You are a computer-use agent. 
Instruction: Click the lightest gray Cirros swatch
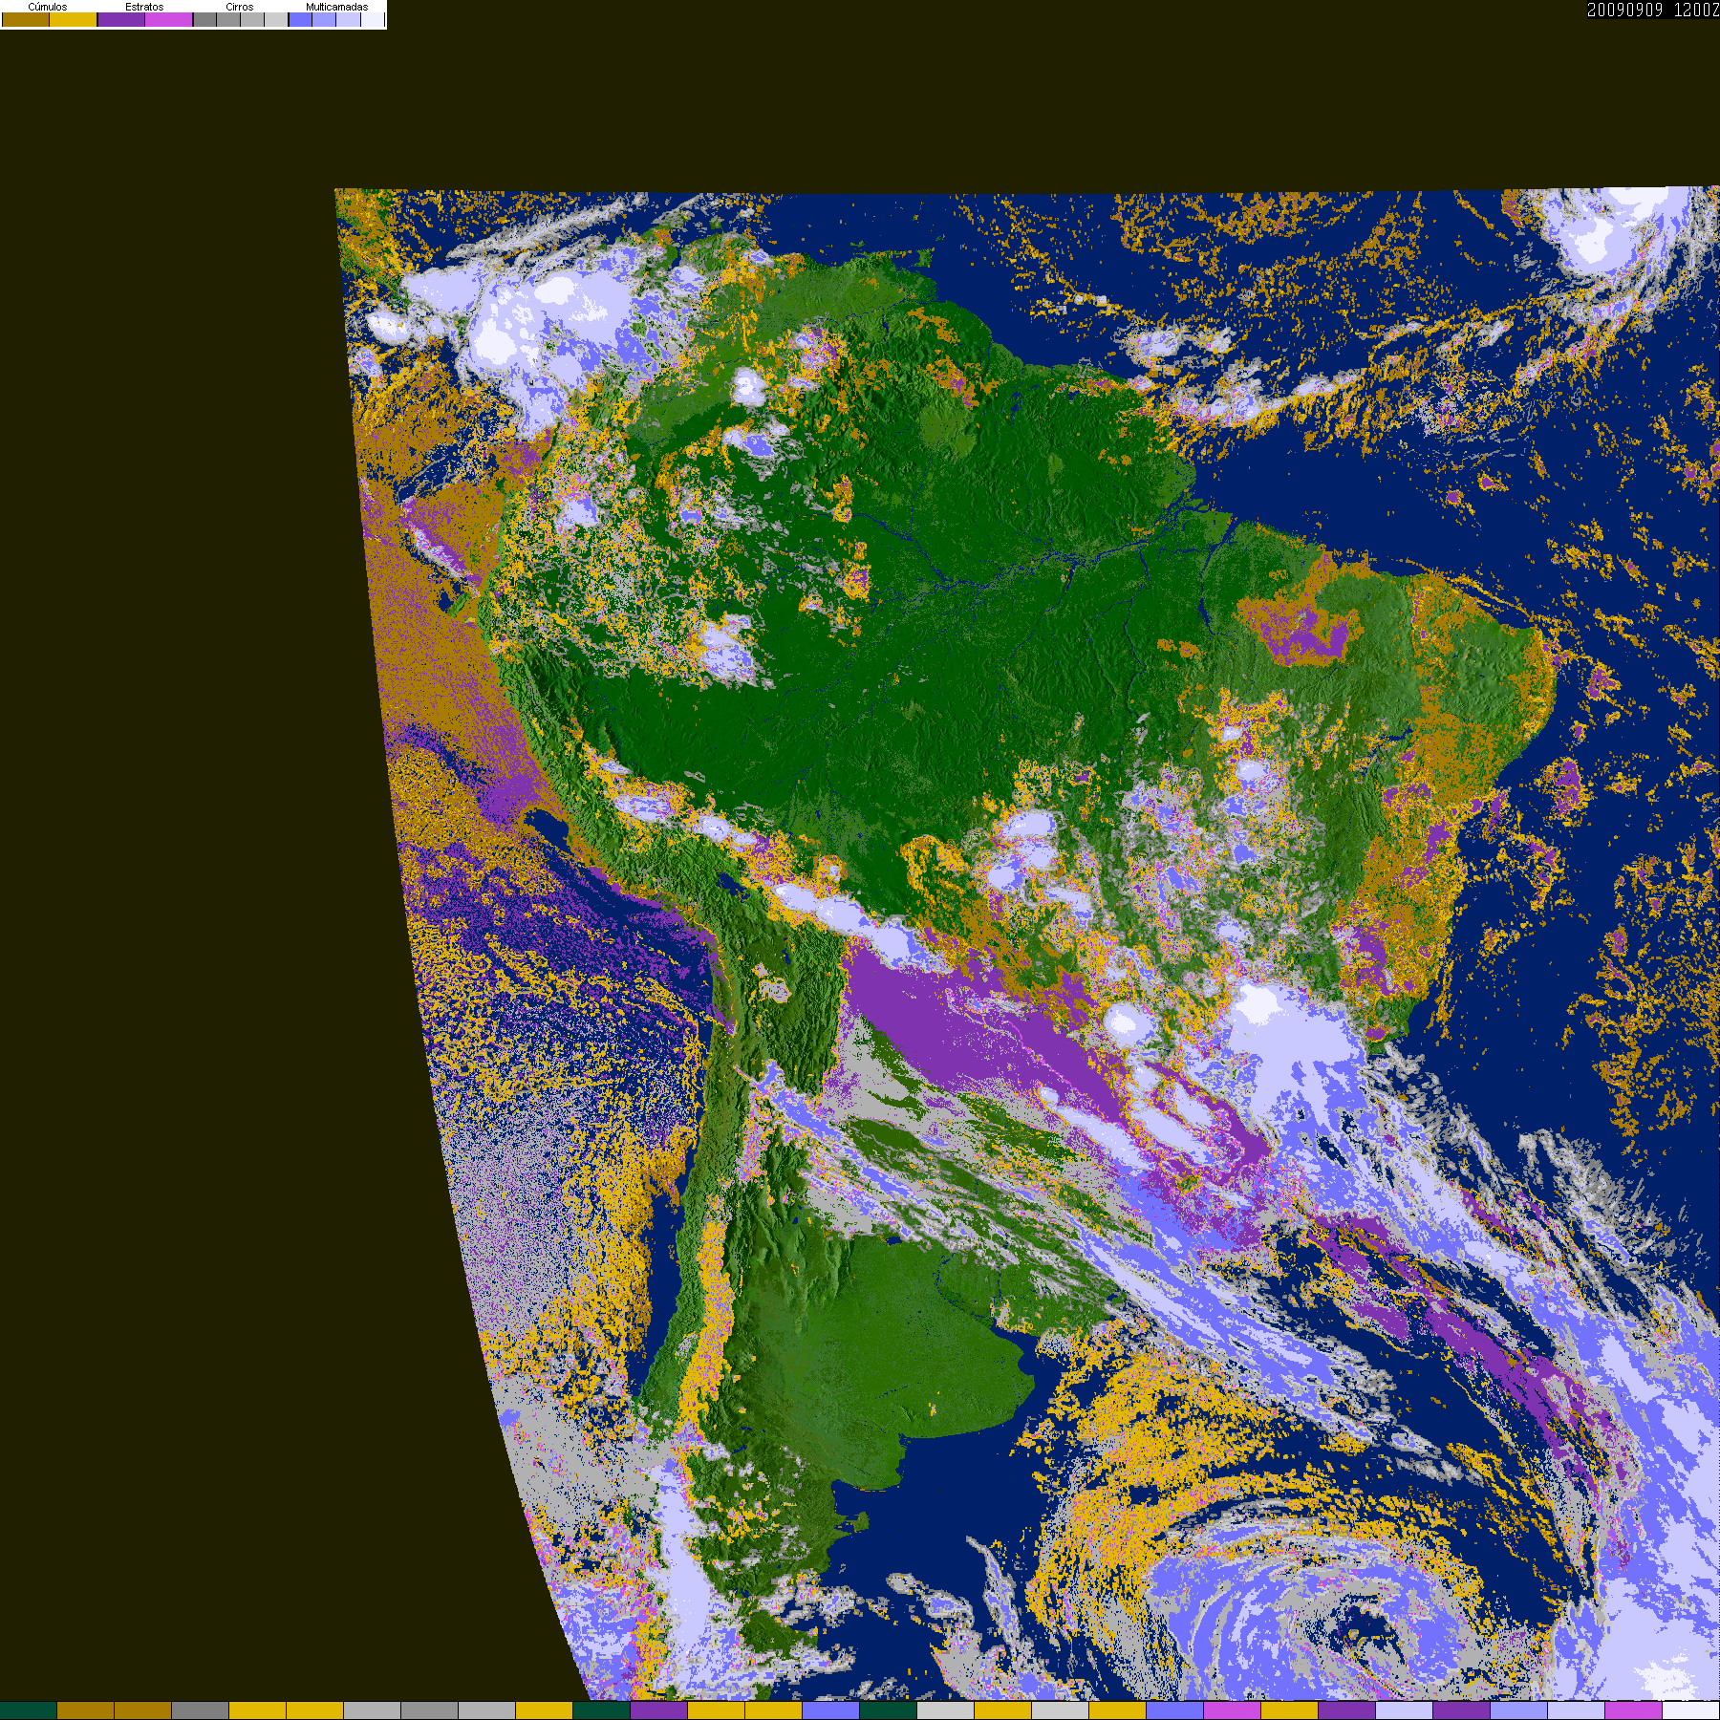pyautogui.click(x=276, y=20)
